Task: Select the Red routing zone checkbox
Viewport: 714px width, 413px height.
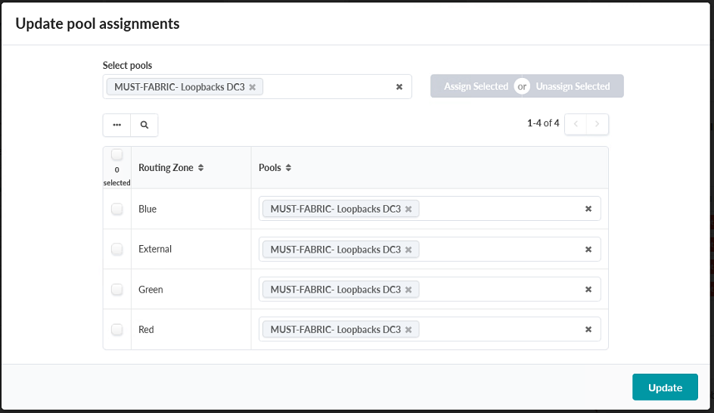Action: [x=117, y=330]
